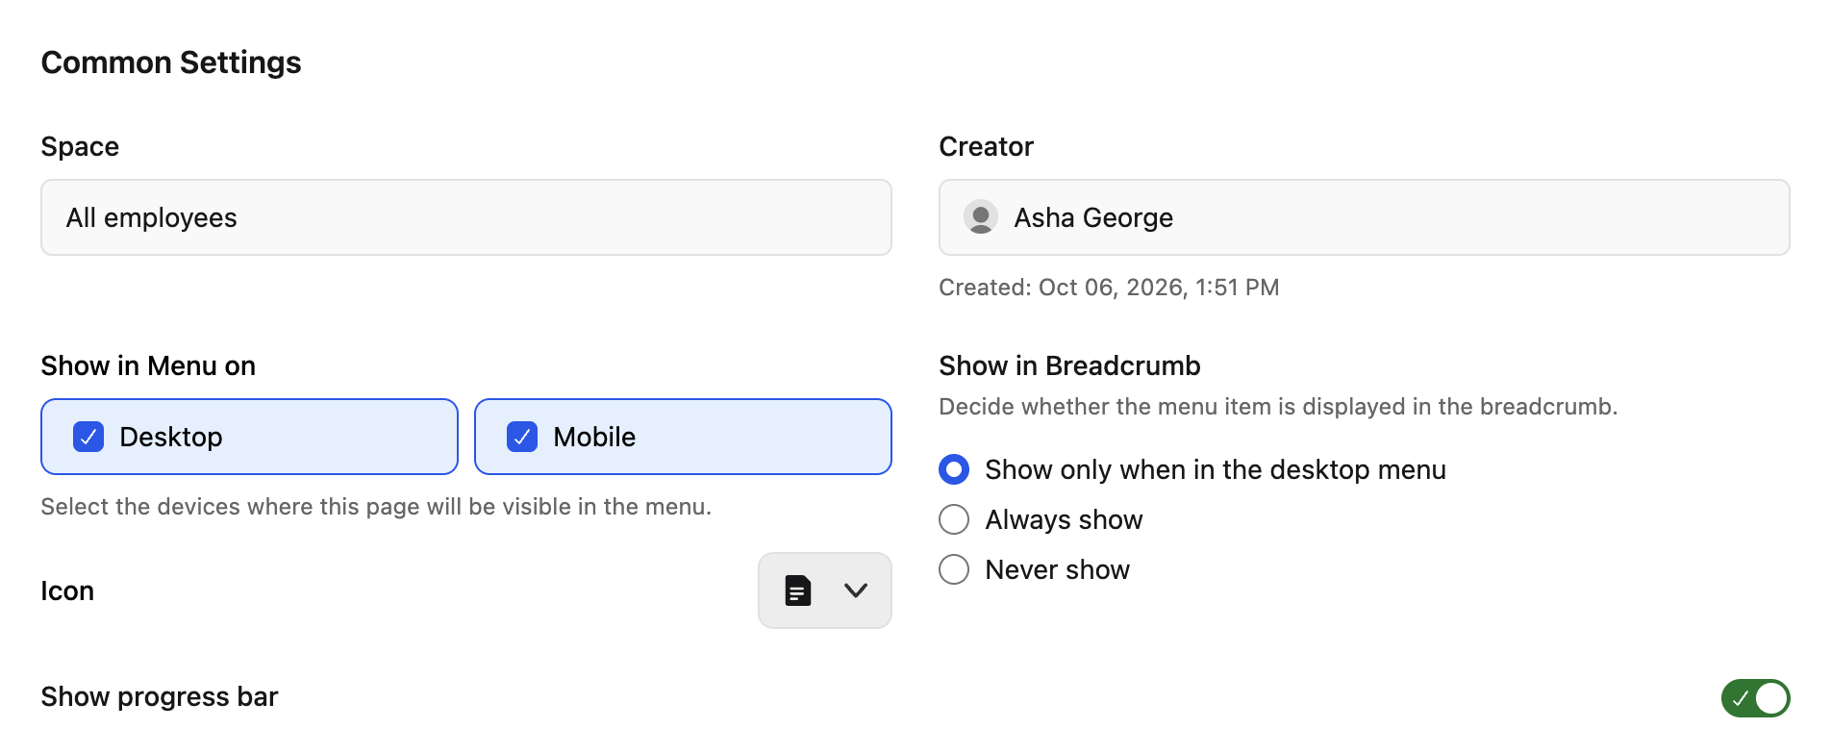
Task: Click the 'Show in Menu on' label
Action: pyautogui.click(x=148, y=365)
